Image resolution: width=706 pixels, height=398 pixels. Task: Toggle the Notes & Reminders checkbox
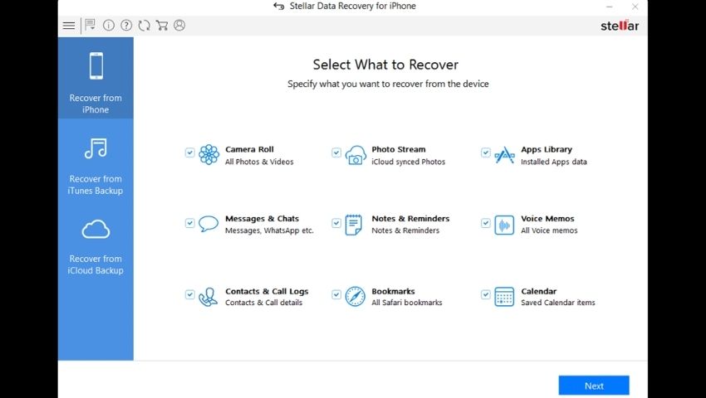point(336,222)
